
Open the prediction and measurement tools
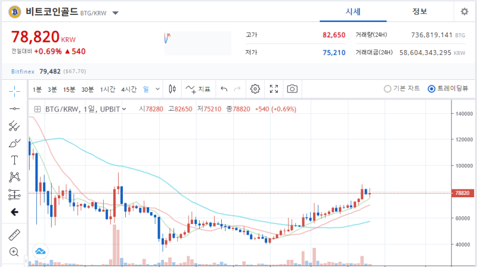(x=14, y=195)
